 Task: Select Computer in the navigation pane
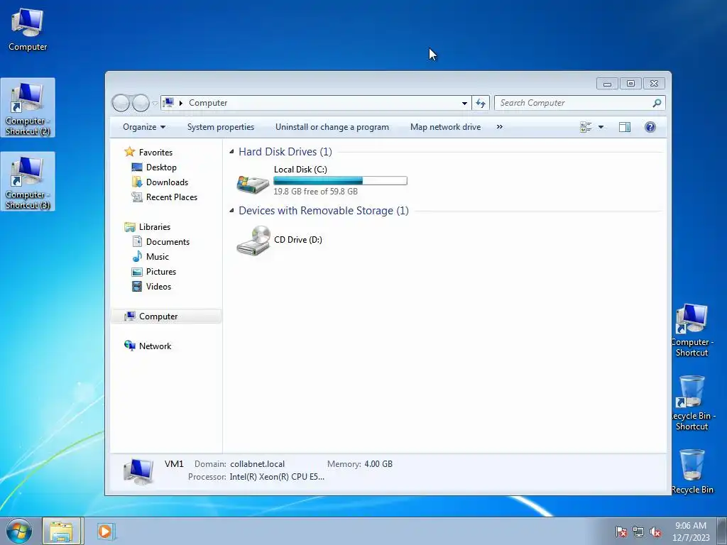tap(166, 316)
